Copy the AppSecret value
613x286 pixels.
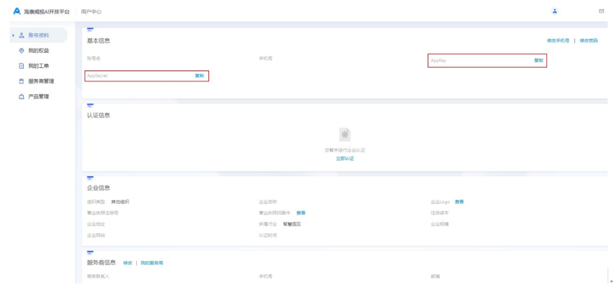[x=199, y=76]
